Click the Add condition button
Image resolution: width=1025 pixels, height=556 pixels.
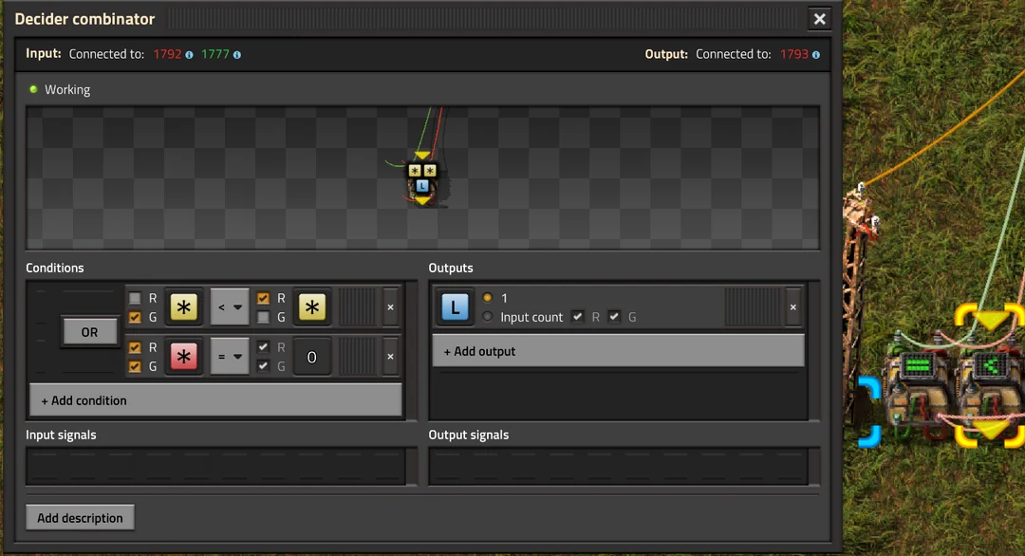pos(216,400)
